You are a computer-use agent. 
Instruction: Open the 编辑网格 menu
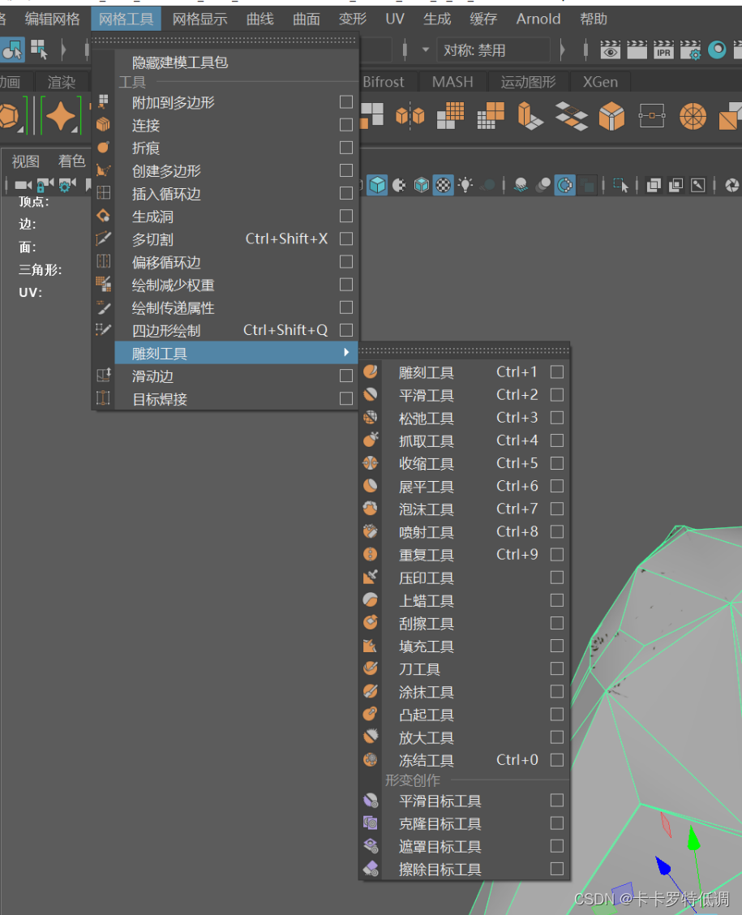point(53,19)
